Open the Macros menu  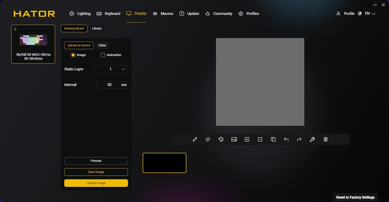click(163, 14)
